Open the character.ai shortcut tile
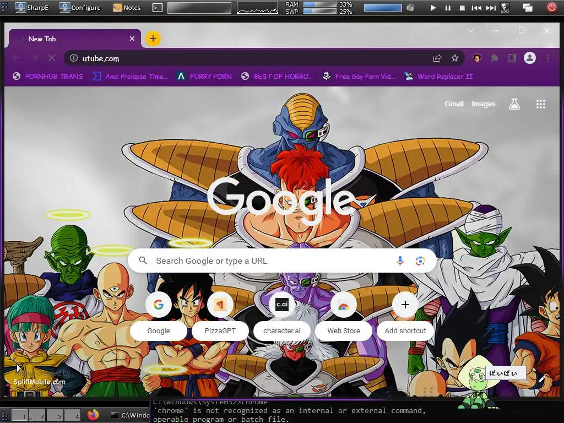Viewport: 564px width, 423px height. (x=281, y=317)
